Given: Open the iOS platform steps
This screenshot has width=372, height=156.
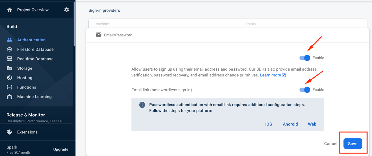Looking at the screenshot, I should 268,124.
